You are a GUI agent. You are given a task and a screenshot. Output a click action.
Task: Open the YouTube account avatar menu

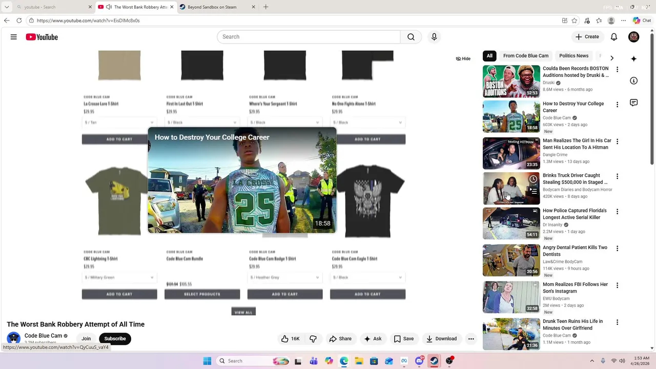[634, 37]
